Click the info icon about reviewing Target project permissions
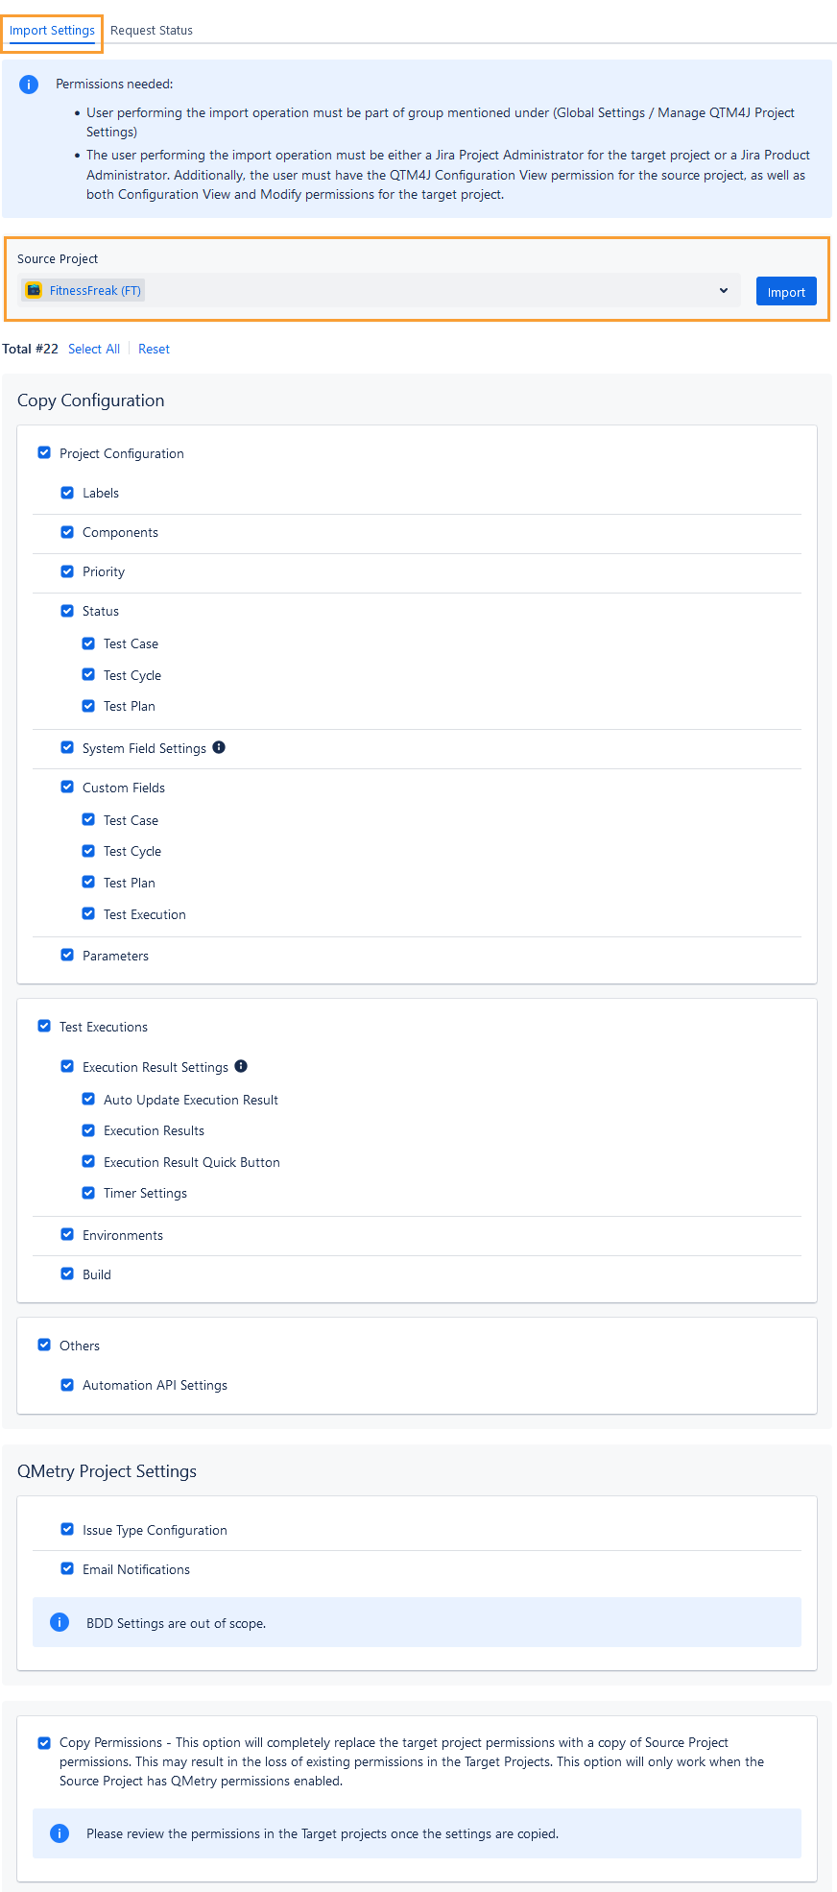Image resolution: width=837 pixels, height=1892 pixels. [59, 1833]
